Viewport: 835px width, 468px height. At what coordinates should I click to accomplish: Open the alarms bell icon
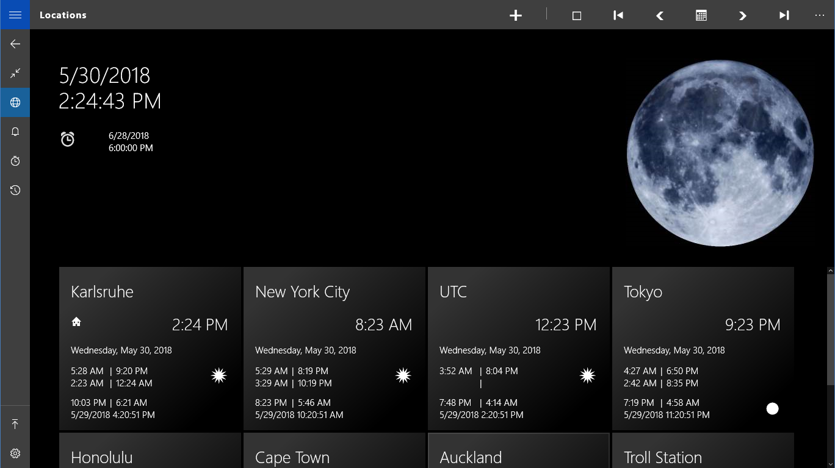15,132
